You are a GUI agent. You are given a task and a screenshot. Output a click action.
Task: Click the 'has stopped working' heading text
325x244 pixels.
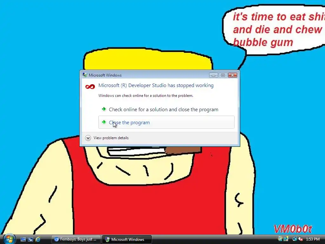[156, 85]
